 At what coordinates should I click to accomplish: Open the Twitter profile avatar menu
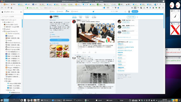129,11
